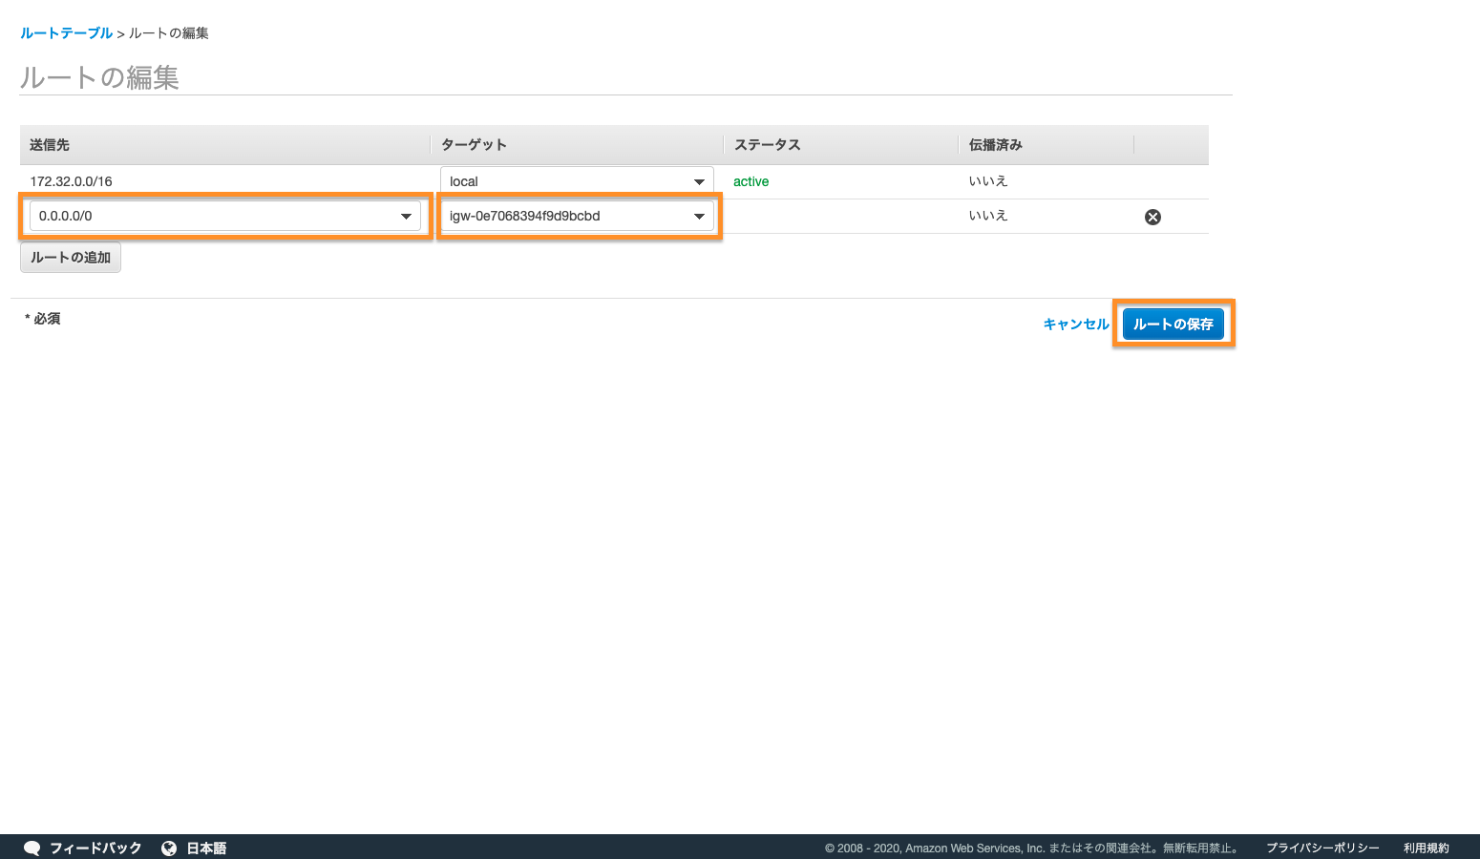Save routes with ルートの保存 button
1480x859 pixels.
click(1173, 325)
